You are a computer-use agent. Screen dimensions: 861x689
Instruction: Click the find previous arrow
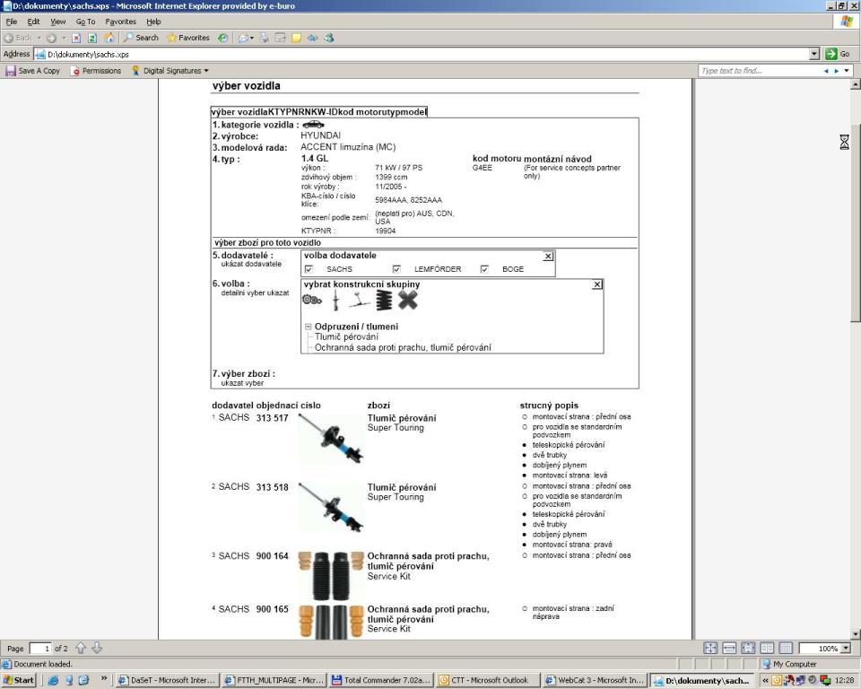point(826,71)
